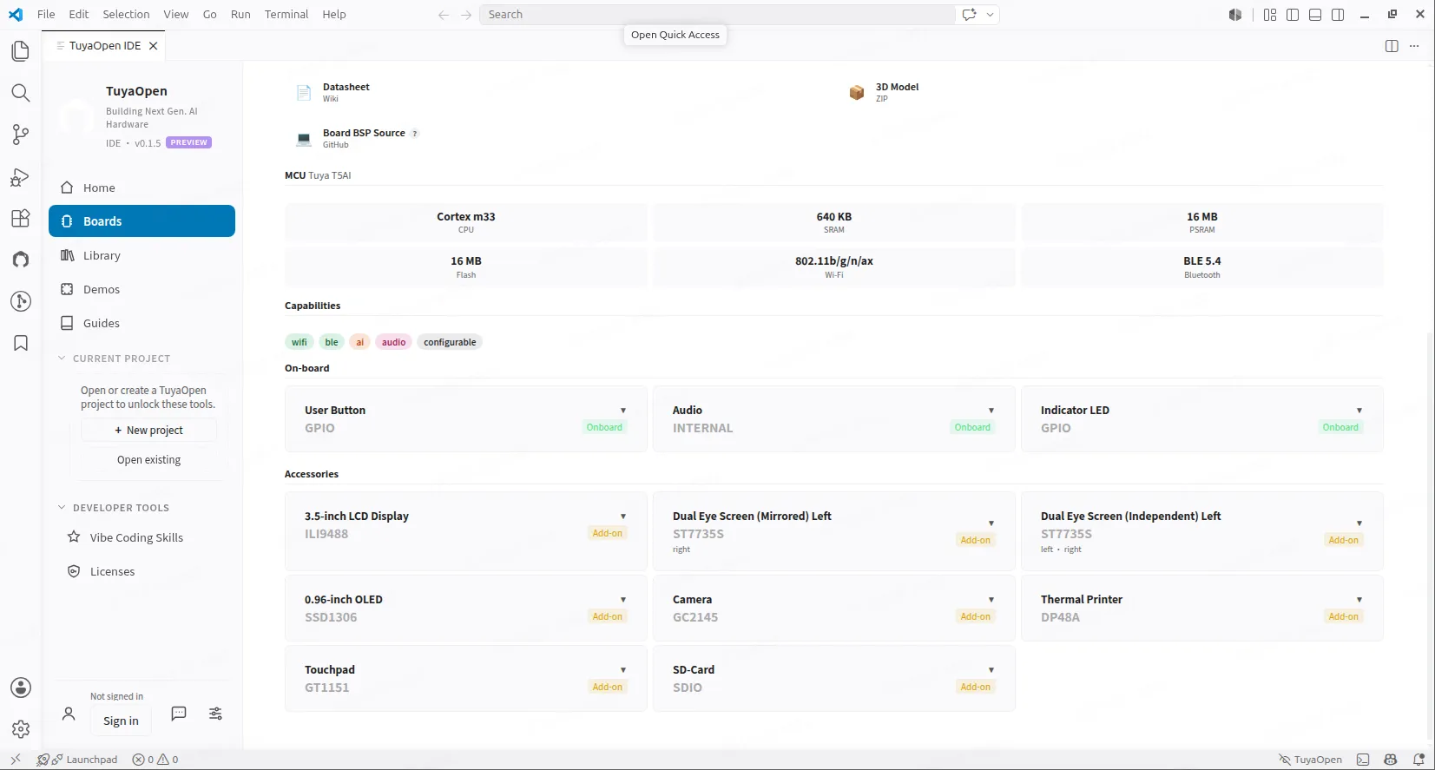1435x770 pixels.
Task: Show errors and warnings count in status bar
Action: 155,760
